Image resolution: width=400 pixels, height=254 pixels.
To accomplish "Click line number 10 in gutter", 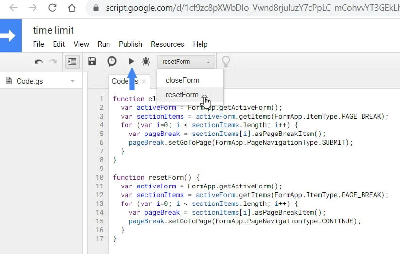I will click(x=99, y=177).
